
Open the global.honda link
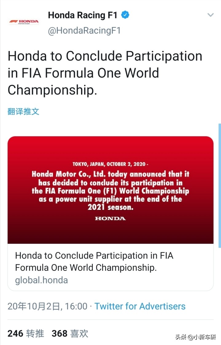click(x=40, y=280)
